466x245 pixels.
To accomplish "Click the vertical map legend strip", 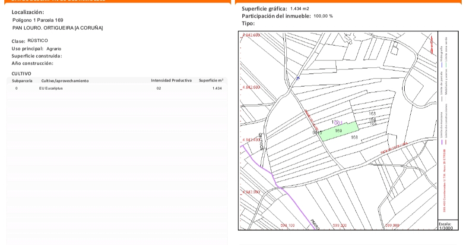I will tap(445, 125).
